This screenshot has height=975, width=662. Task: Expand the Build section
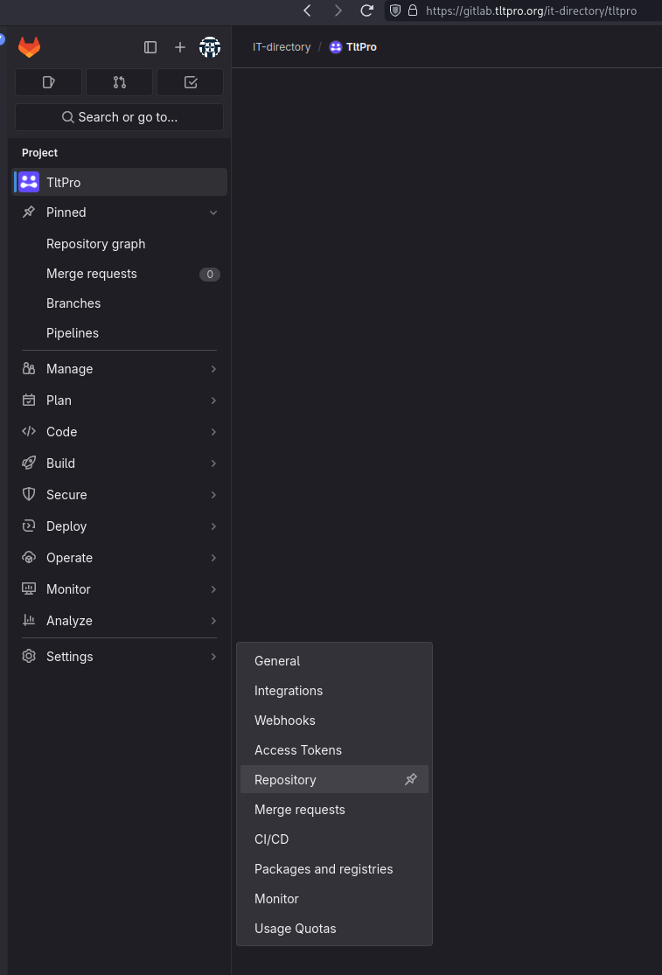click(x=119, y=463)
